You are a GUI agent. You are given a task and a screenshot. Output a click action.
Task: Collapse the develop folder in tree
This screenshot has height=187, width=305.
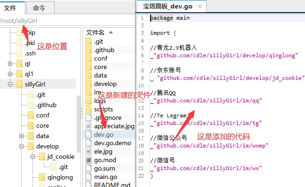pos(21,146)
